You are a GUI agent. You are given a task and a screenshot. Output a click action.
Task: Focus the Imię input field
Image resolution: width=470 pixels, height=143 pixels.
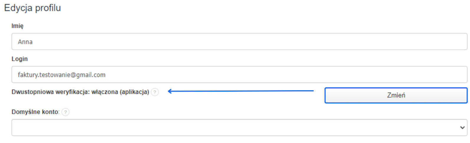click(236, 42)
